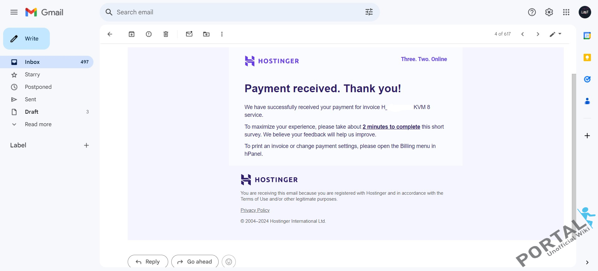This screenshot has height=271, width=598.
Task: Collapse the side panel arrow
Action: pos(587,263)
